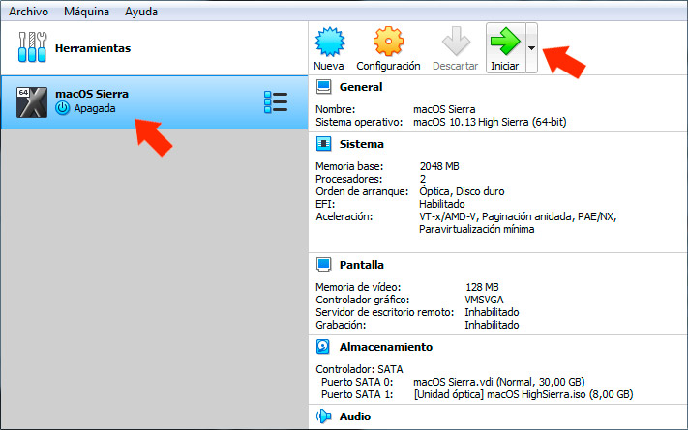The width and height of the screenshot is (688, 430).
Task: Select the Herramientas entry label
Action: point(93,48)
